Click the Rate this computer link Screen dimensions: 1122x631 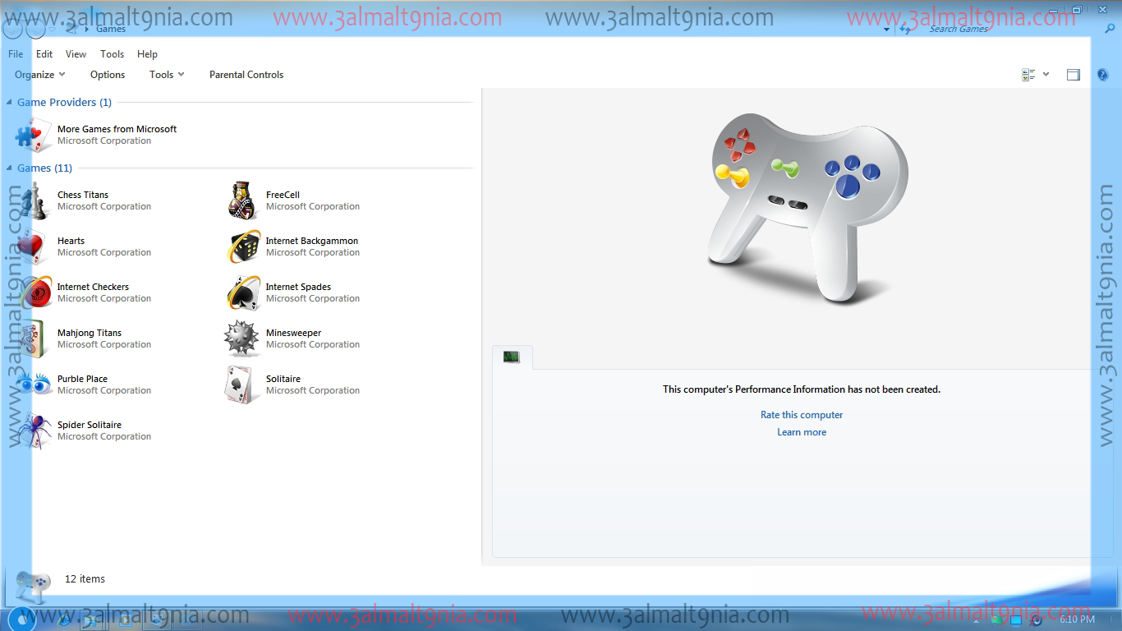[802, 414]
